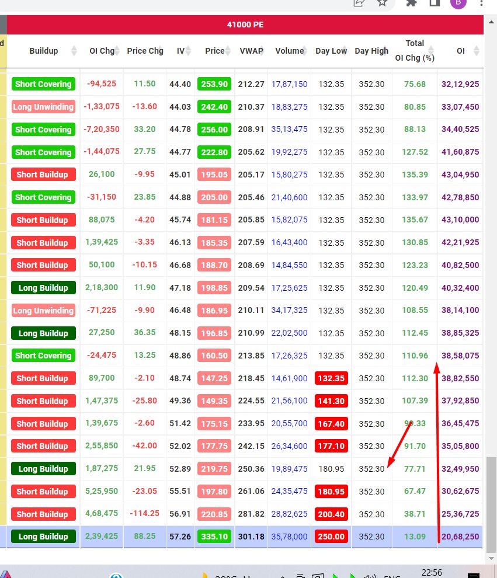Sort by Total OI Chg (%) column
This screenshot has width=497, height=578.
(415, 50)
